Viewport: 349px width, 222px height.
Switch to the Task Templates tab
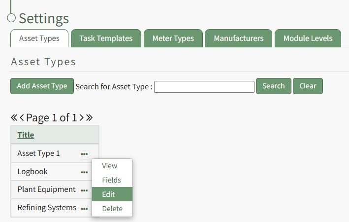[x=106, y=38]
